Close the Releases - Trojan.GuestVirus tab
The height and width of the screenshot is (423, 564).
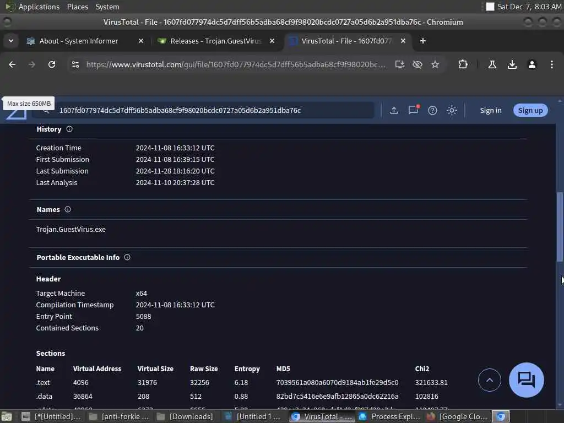(272, 41)
